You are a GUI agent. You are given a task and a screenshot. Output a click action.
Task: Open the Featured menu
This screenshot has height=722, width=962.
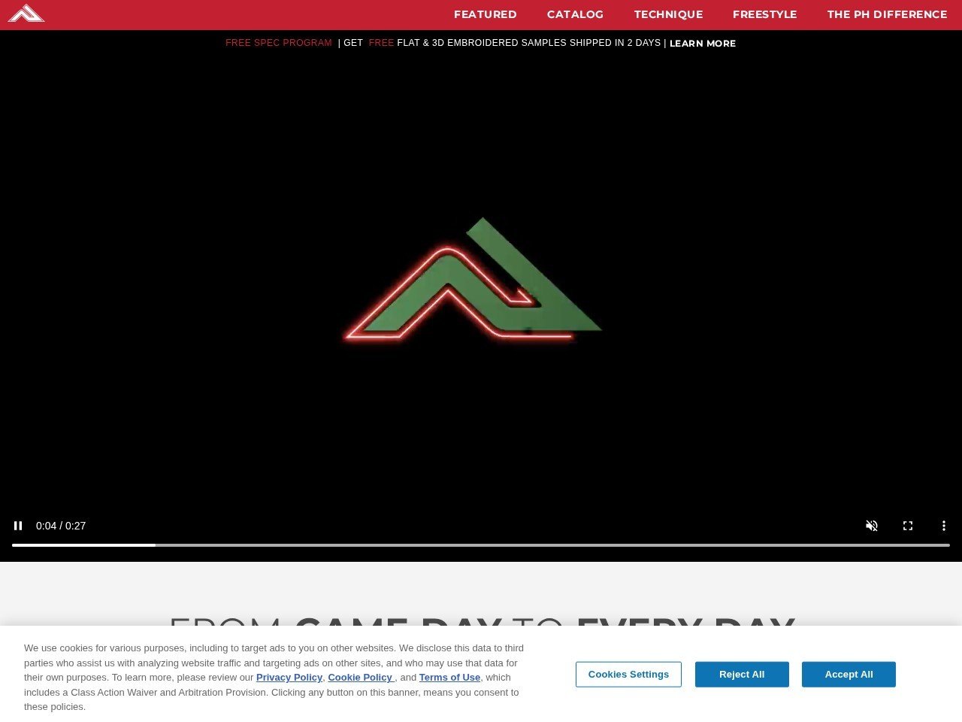point(485,14)
